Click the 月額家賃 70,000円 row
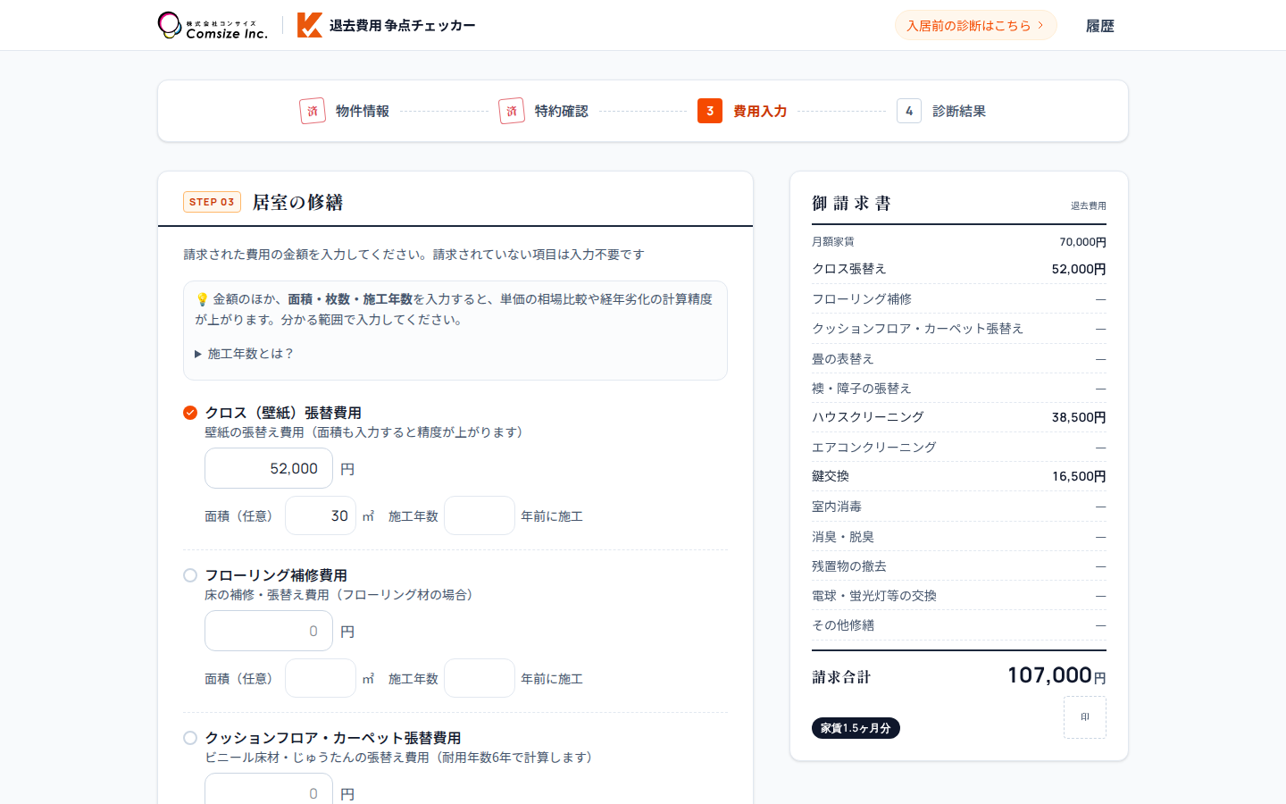 959,242
